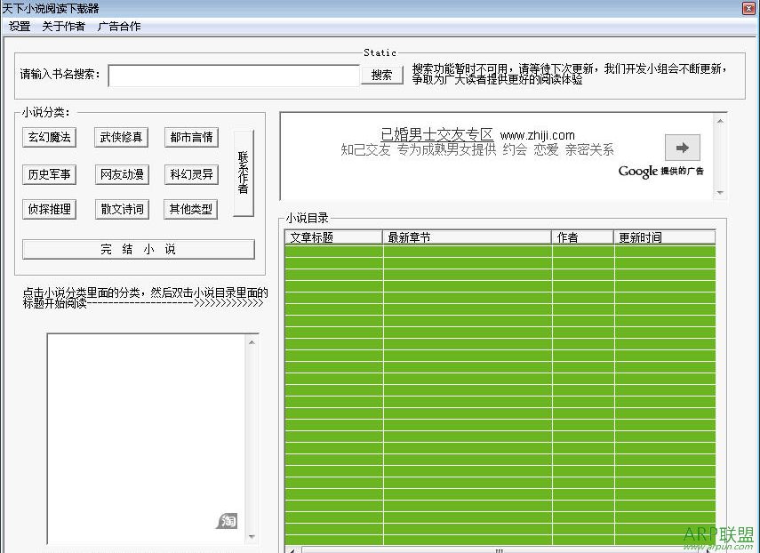Select the 玄幻魔法 category
760x553 pixels.
[49, 138]
